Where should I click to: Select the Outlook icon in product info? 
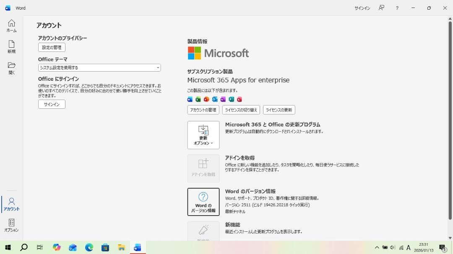215,99
